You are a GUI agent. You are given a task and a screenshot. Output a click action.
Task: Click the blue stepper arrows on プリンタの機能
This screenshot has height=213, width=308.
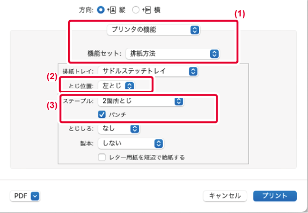point(194,30)
